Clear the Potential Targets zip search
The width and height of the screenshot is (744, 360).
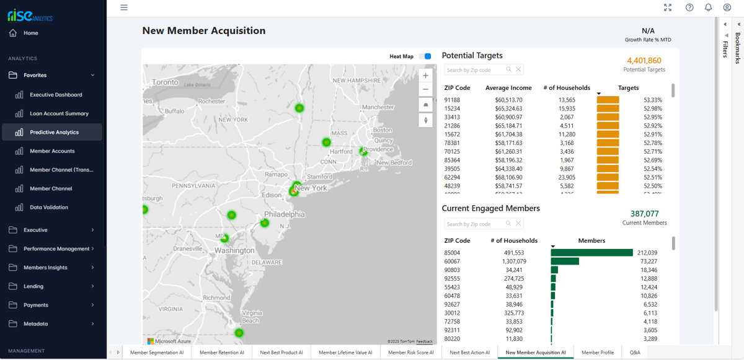(x=519, y=70)
